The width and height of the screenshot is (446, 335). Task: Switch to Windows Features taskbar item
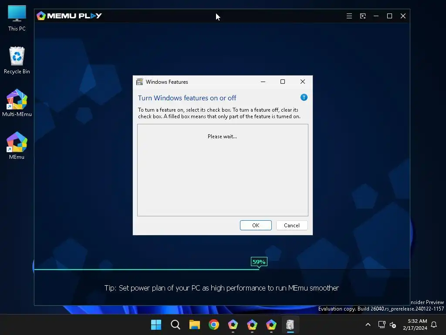pos(290,325)
